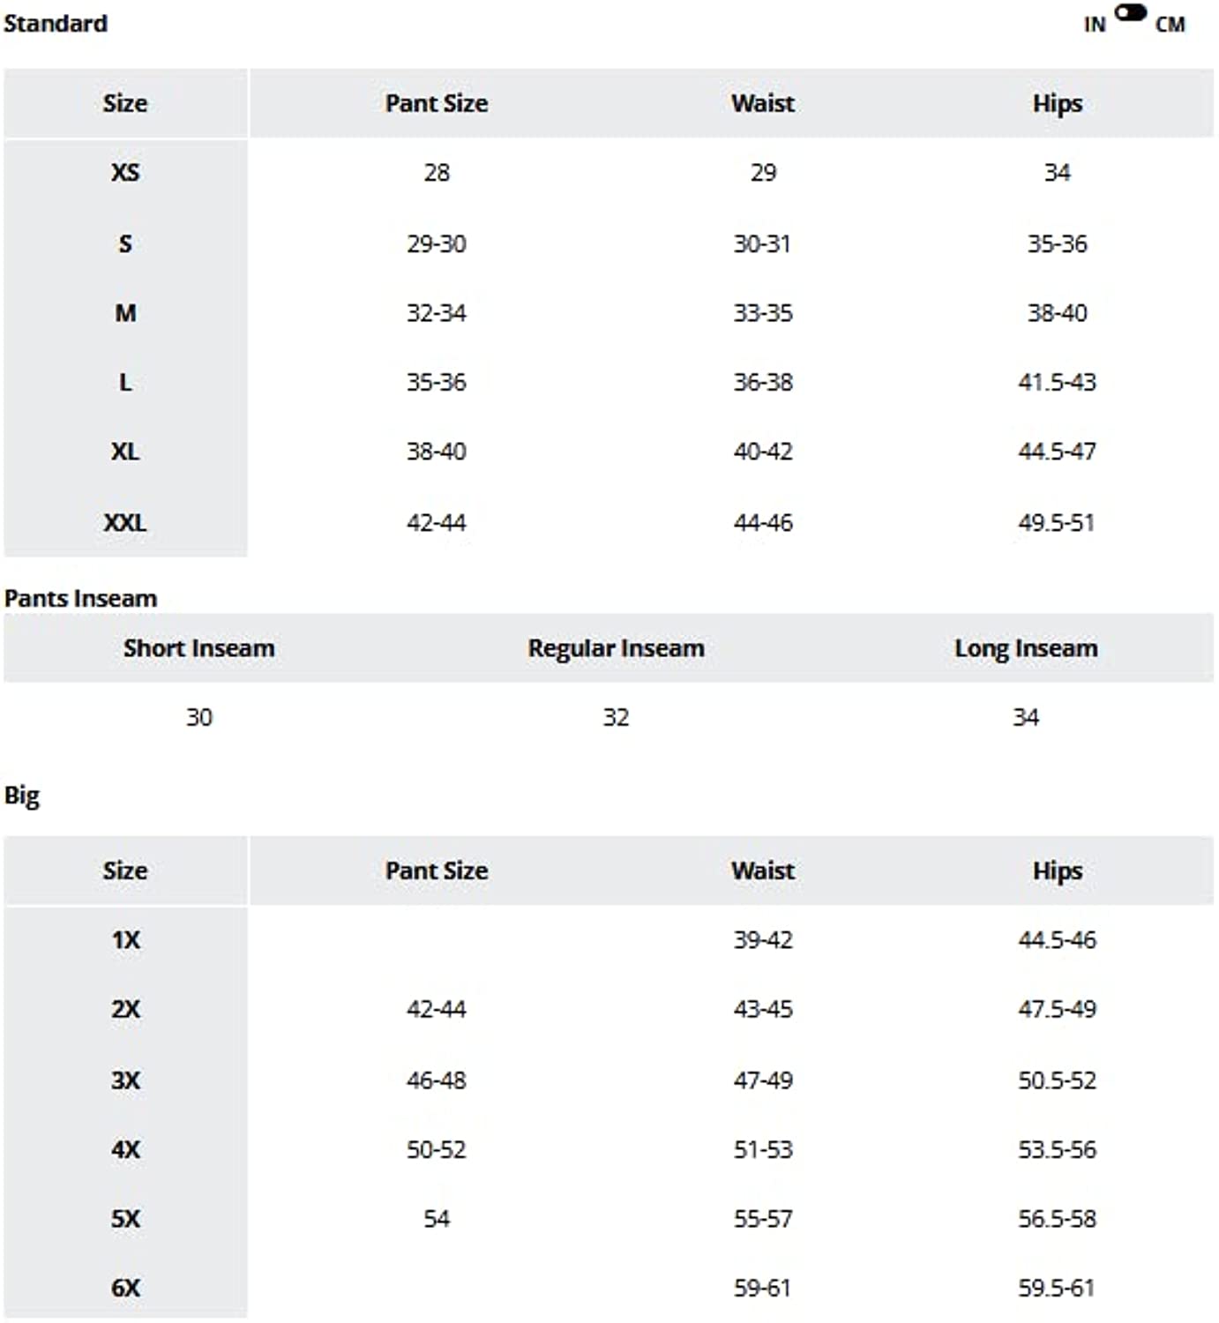Select the 6X size row label

point(125,1288)
